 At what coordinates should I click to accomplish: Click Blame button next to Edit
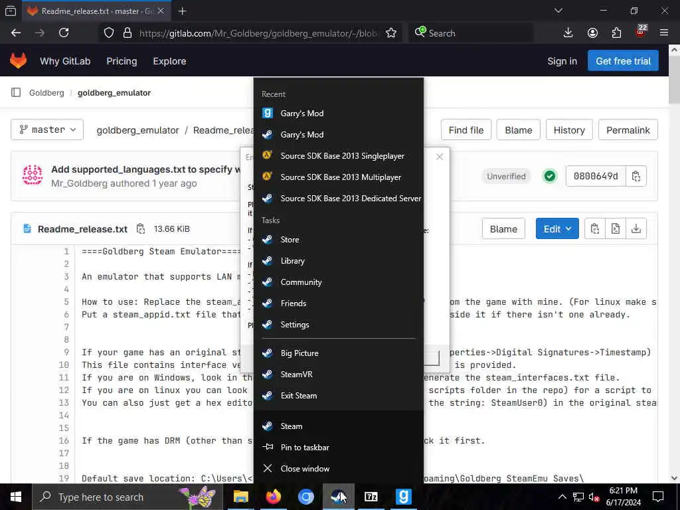[503, 228]
